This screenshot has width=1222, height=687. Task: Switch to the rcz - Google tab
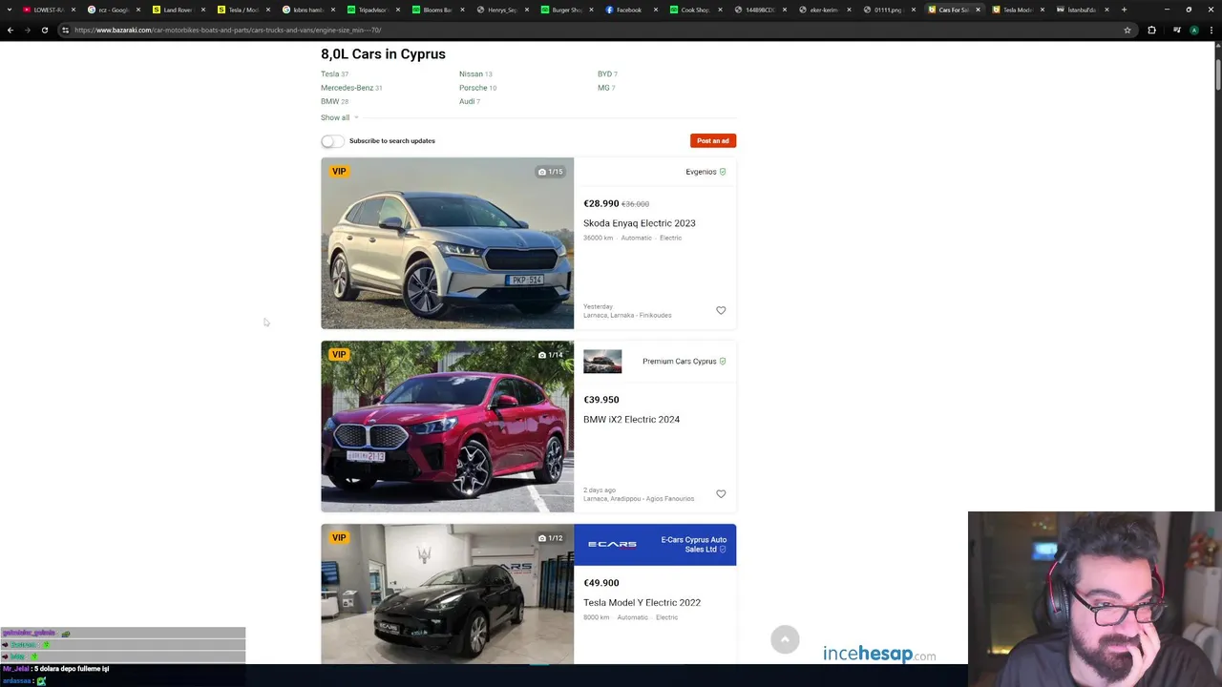113,10
